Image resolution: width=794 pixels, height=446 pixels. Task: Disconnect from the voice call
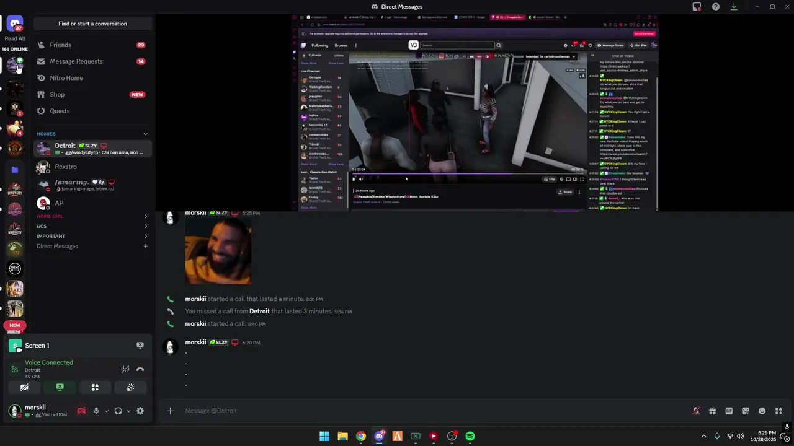tap(140, 369)
